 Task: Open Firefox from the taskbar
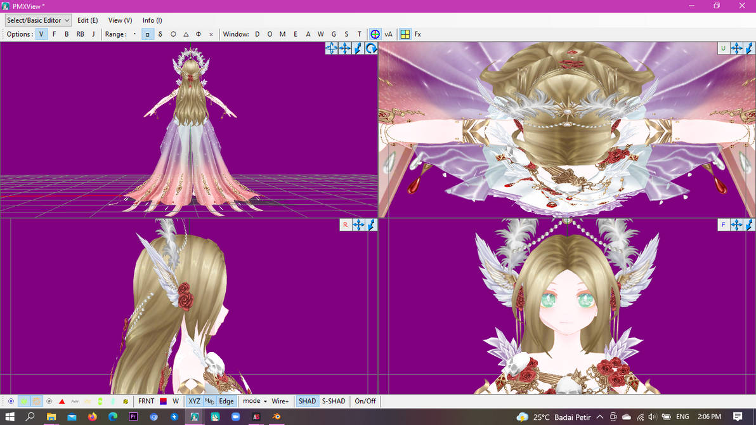[92, 417]
